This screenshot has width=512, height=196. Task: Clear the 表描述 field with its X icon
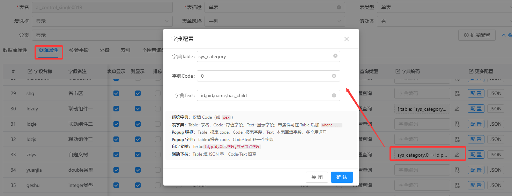pos(339,7)
